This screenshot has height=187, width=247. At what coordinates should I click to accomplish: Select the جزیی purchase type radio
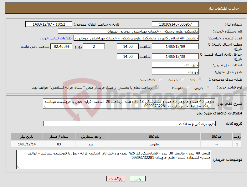tap(208, 87)
